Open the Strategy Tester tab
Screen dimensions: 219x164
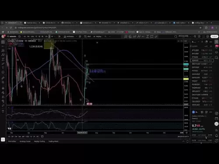(25, 141)
